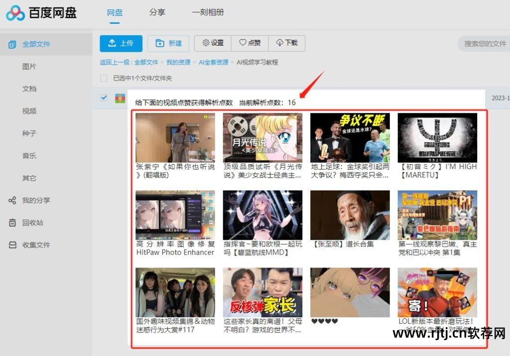Click the 国外趣味视频集锦 thumbnail
This screenshot has height=356, width=510.
(175, 292)
